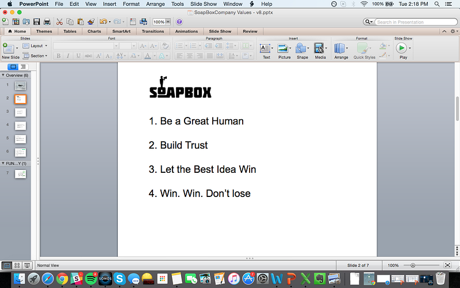This screenshot has width=460, height=288.
Task: Open Quick Styles gallery
Action: [364, 51]
